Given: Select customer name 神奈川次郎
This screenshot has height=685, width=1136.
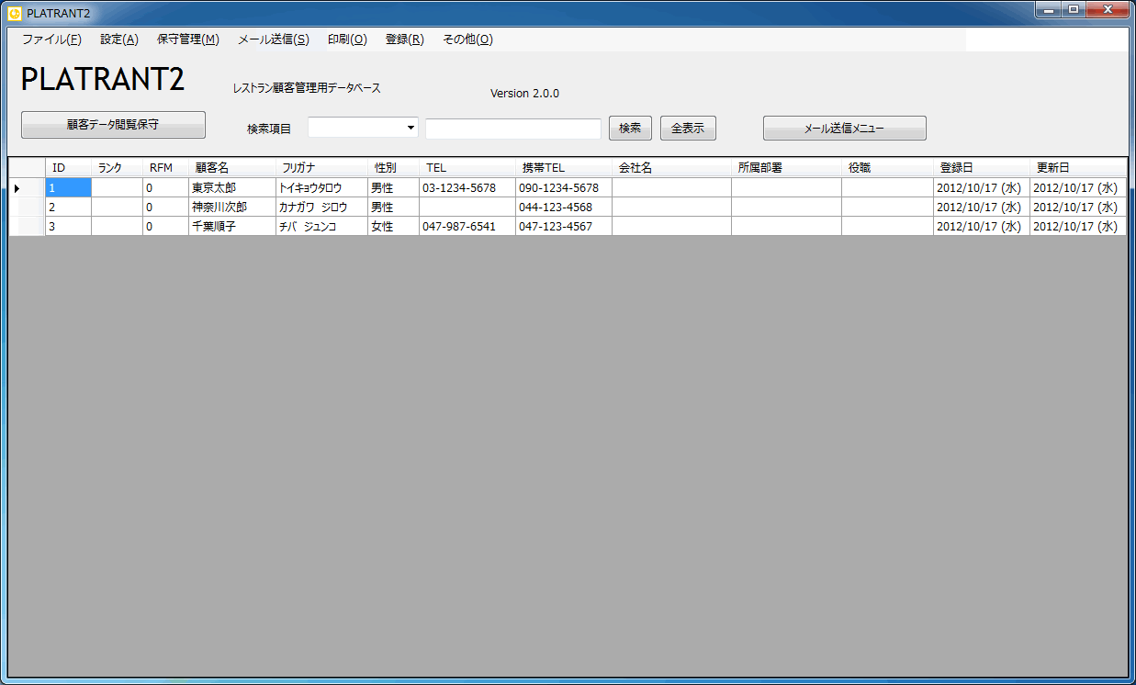Looking at the screenshot, I should 231,207.
